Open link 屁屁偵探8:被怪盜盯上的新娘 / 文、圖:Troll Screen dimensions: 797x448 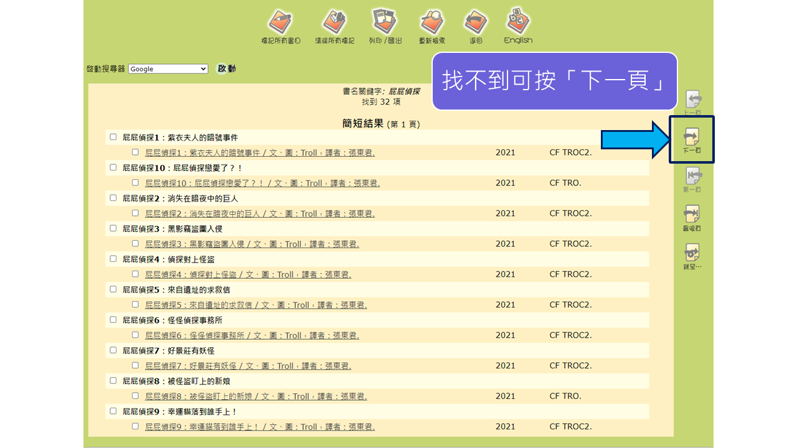tap(256, 396)
